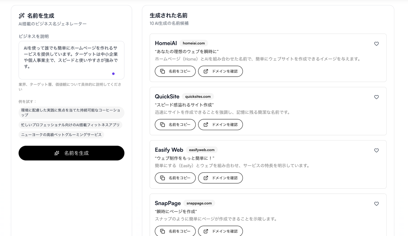Screen dimensions: 408x236
Task: Copy the QuickSite name via 名前をコピー
Action: pyautogui.click(x=175, y=125)
